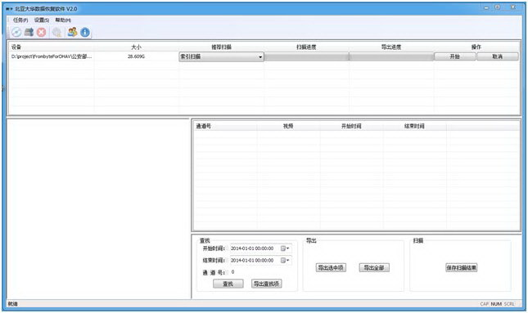Click the blue info toolbar icon

(x=85, y=32)
